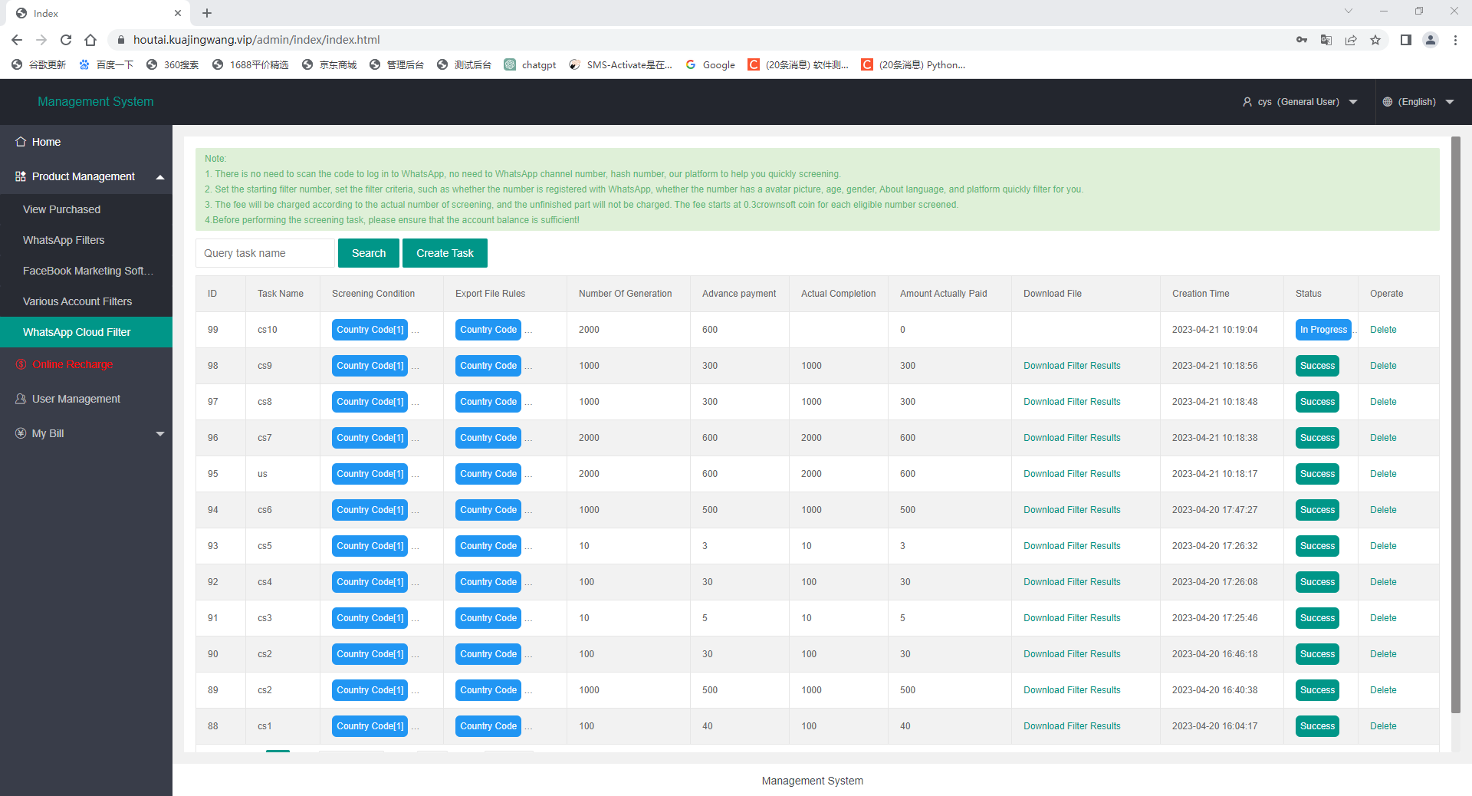
Task: Open the cys General User dropdown
Action: tap(1299, 102)
